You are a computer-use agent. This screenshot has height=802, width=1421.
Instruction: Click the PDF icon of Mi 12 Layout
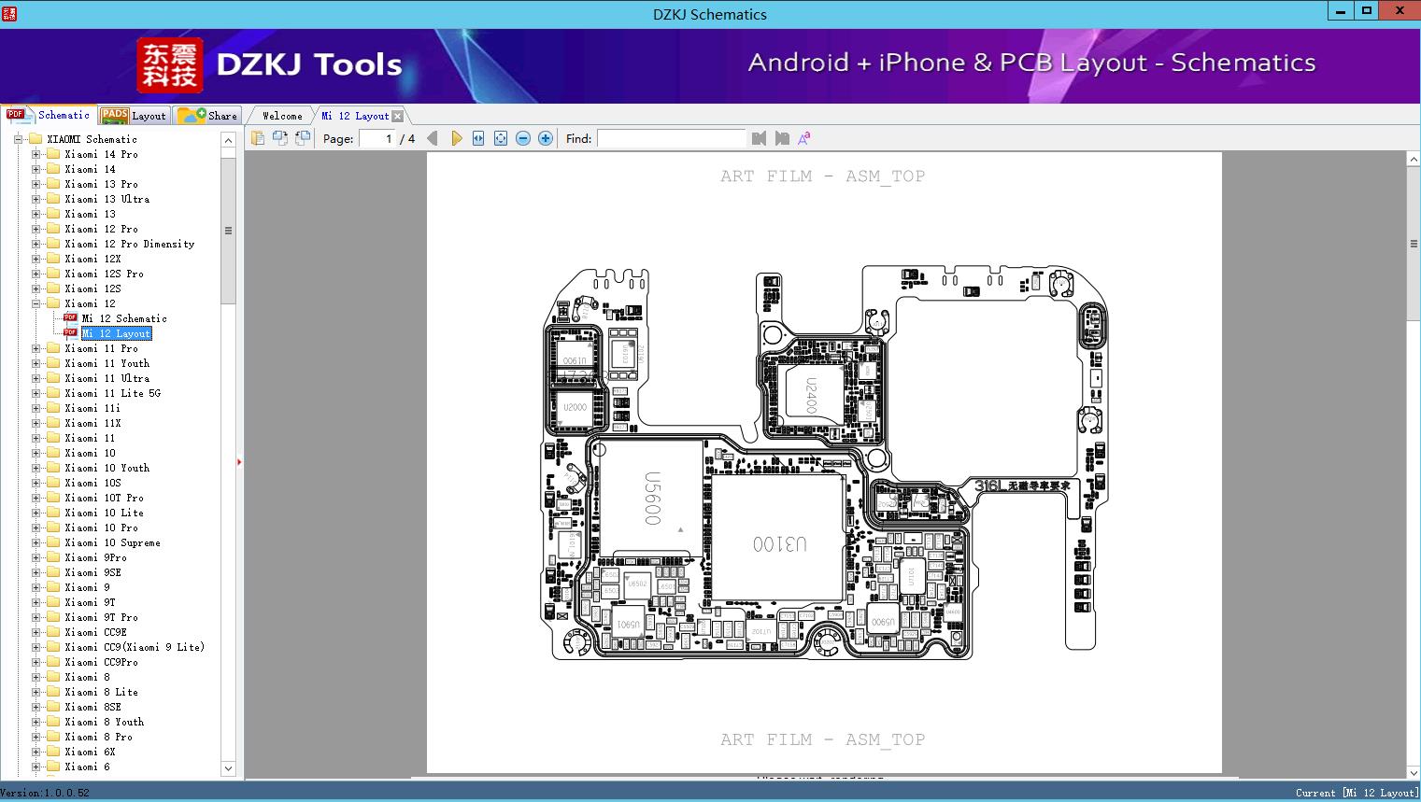[x=70, y=333]
